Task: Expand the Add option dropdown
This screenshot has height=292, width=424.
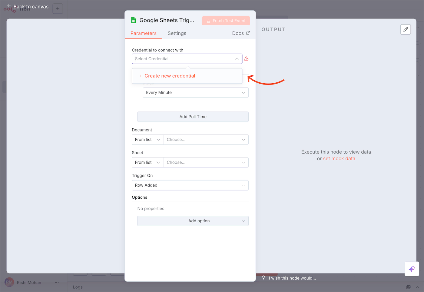Action: 193,221
